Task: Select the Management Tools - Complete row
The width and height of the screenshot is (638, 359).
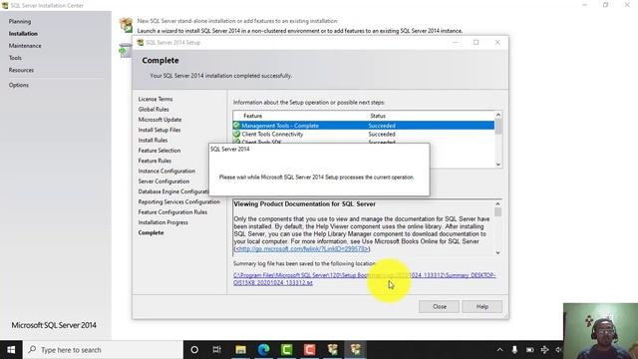Action: pyautogui.click(x=364, y=126)
